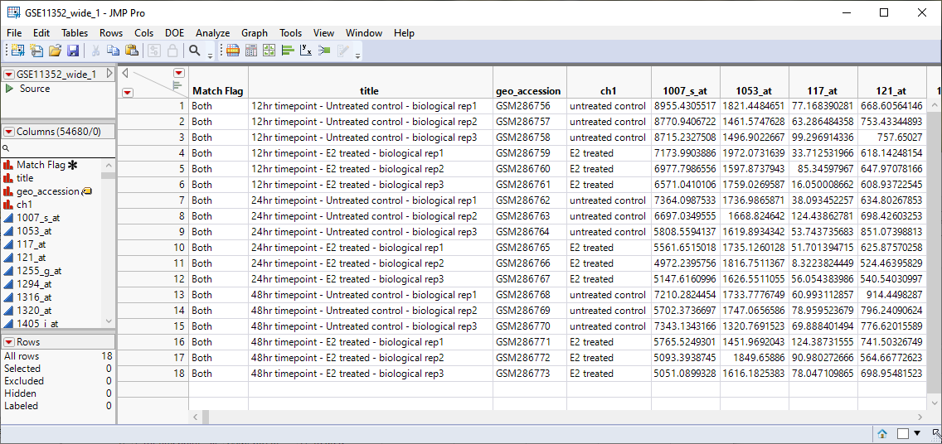942x444 pixels.
Task: Click cell value 8955.4305517
Action: (x=685, y=105)
